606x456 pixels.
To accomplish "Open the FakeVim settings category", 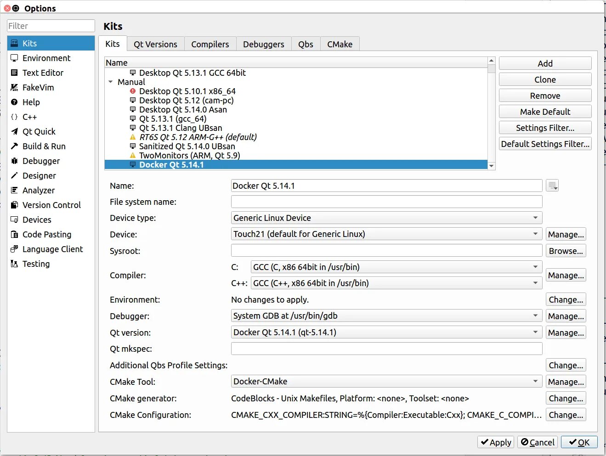I will coord(51,87).
